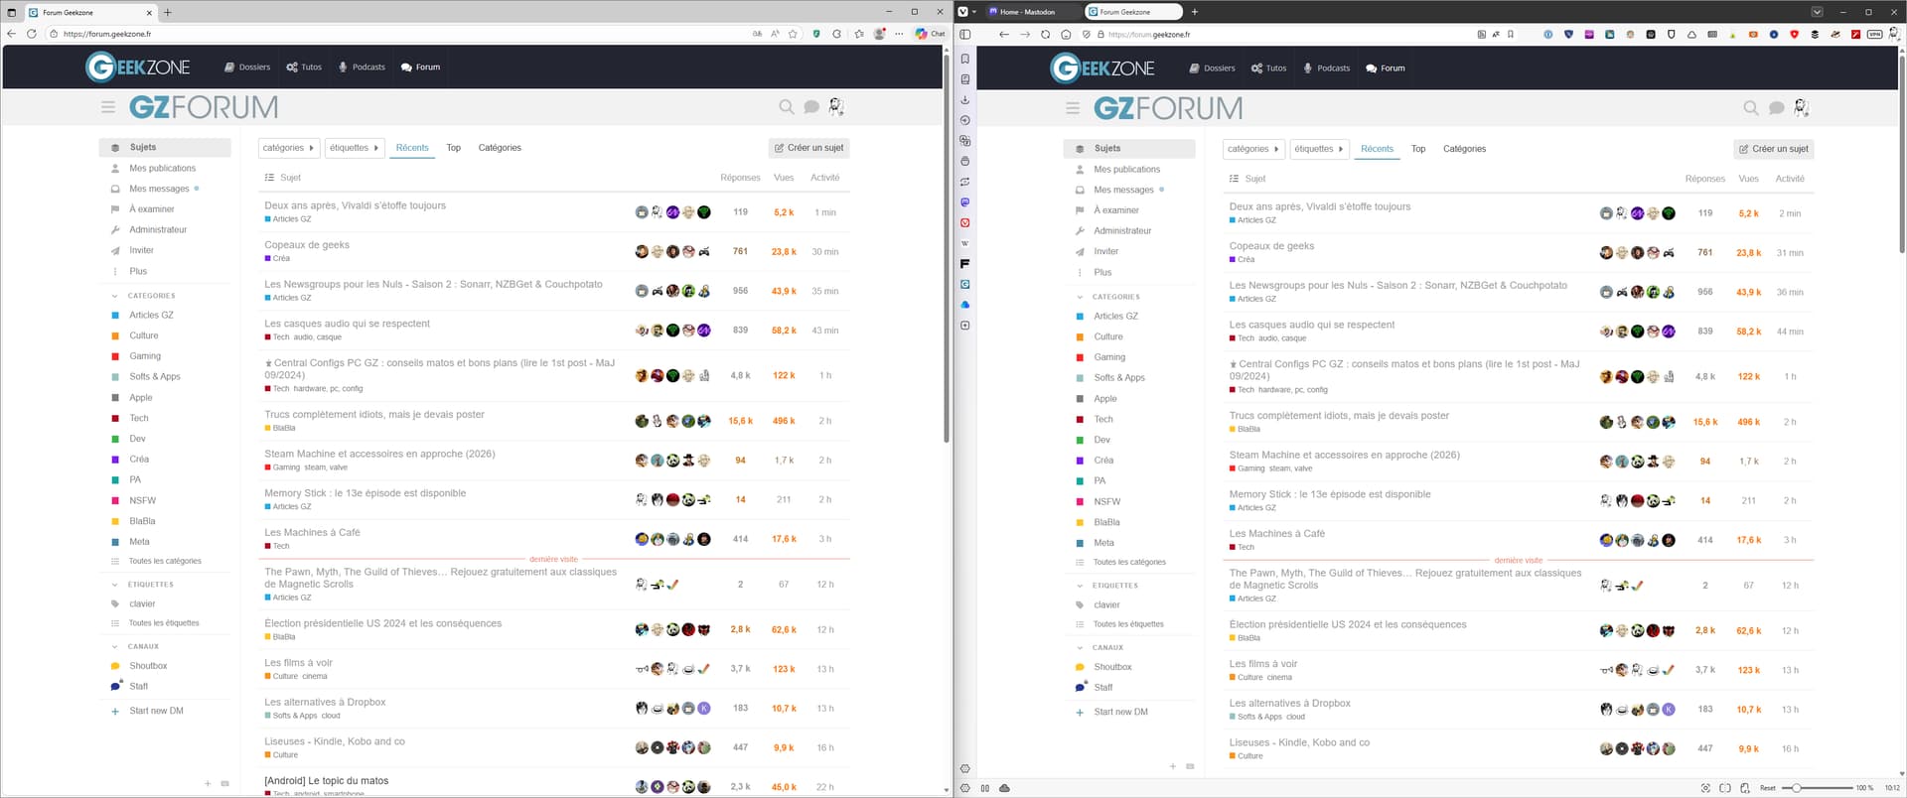Toggle tab tiling icon in Vivaldi's status bar

pyautogui.click(x=1725, y=788)
